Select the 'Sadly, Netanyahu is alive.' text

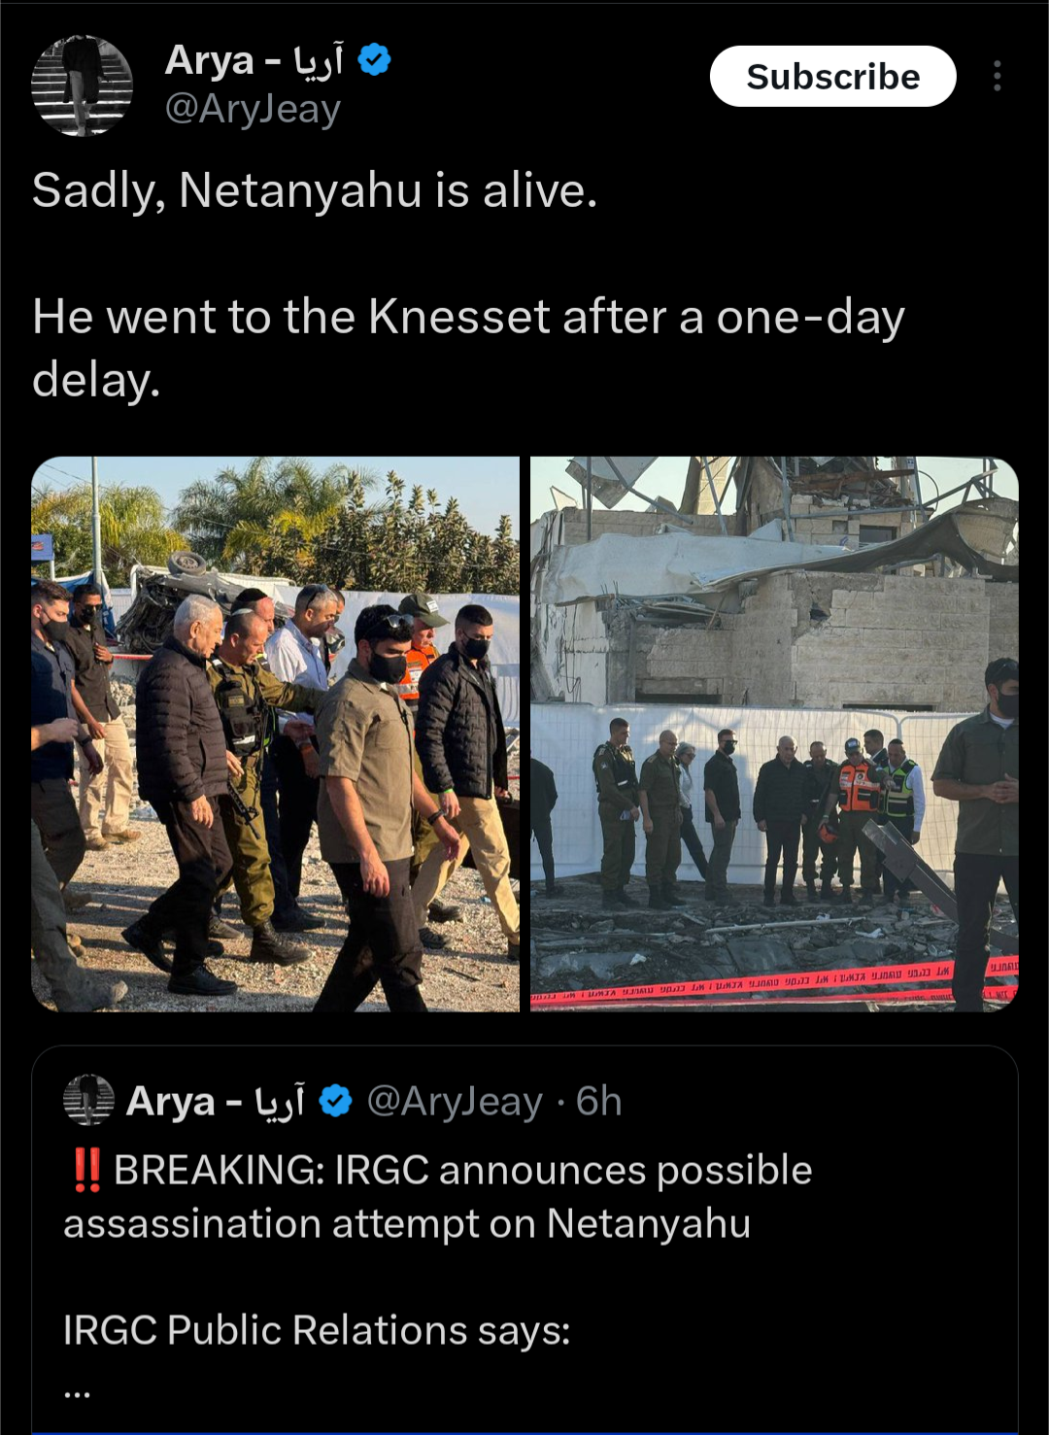315,189
